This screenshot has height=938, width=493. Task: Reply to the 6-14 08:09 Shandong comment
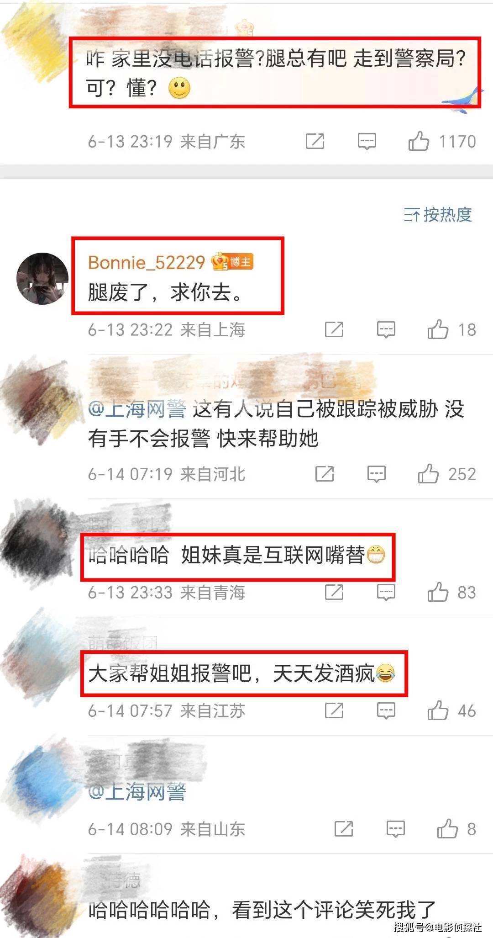click(395, 828)
